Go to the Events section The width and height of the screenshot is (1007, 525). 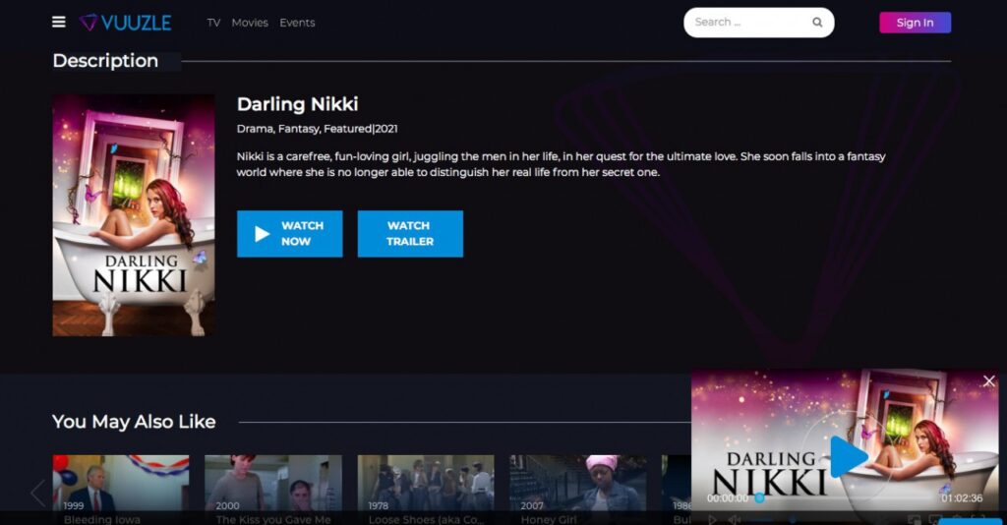tap(297, 23)
